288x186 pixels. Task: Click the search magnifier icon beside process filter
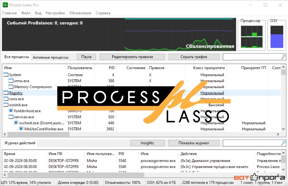click(283, 57)
